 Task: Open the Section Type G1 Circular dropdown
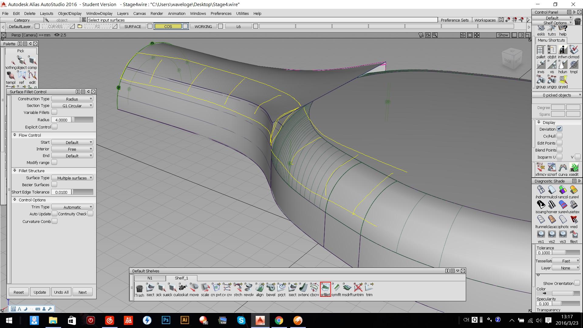coord(72,106)
